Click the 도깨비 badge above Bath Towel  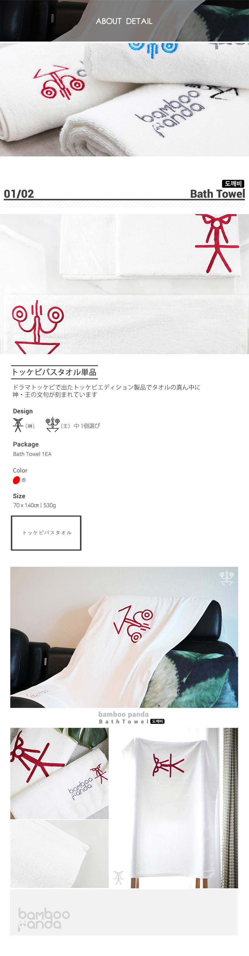click(x=233, y=183)
